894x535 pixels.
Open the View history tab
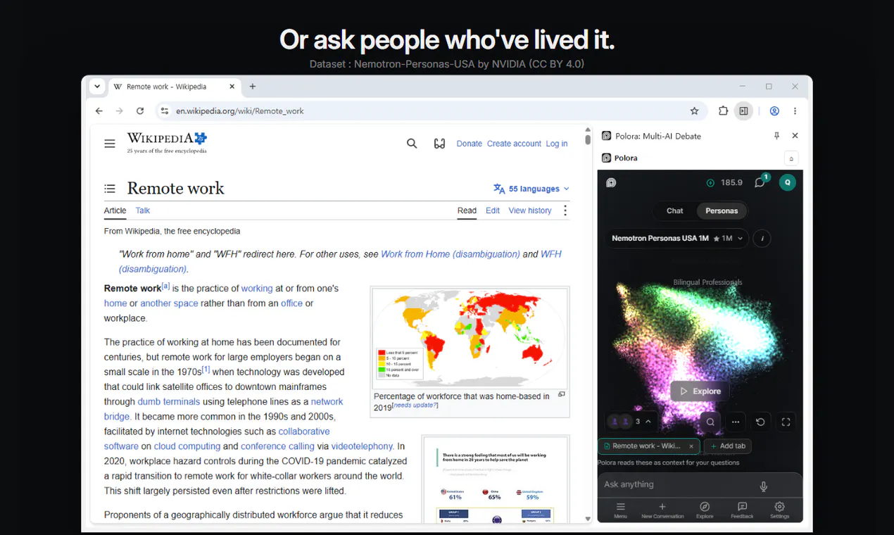click(530, 210)
